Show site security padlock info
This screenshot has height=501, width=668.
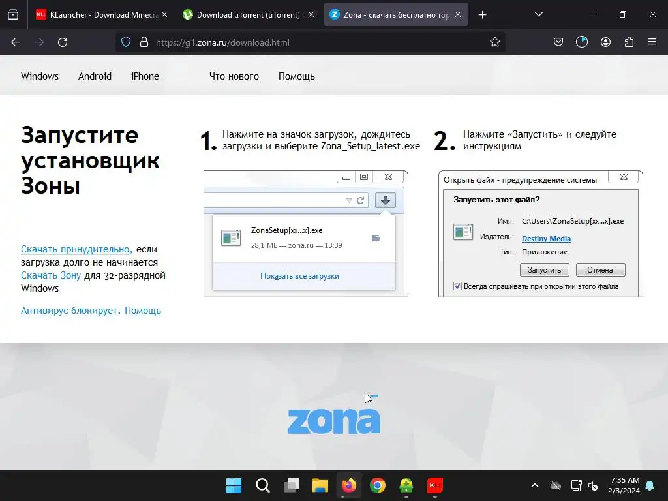coord(144,42)
